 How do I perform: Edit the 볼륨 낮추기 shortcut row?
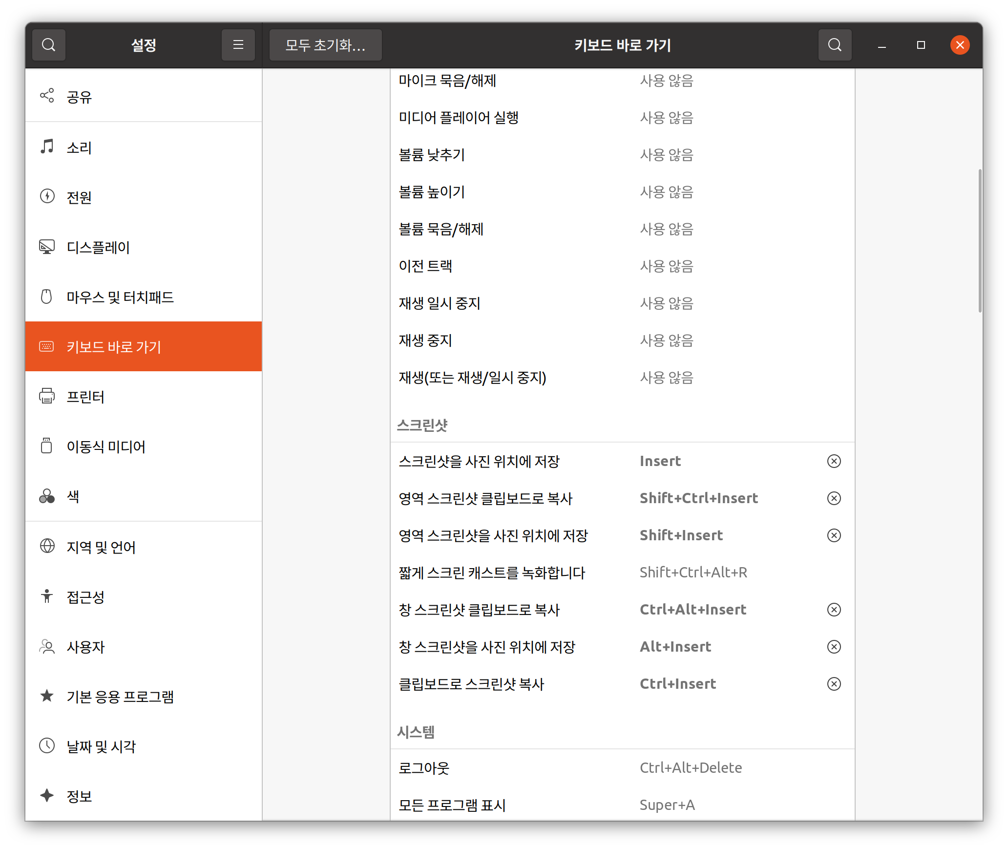coord(622,155)
